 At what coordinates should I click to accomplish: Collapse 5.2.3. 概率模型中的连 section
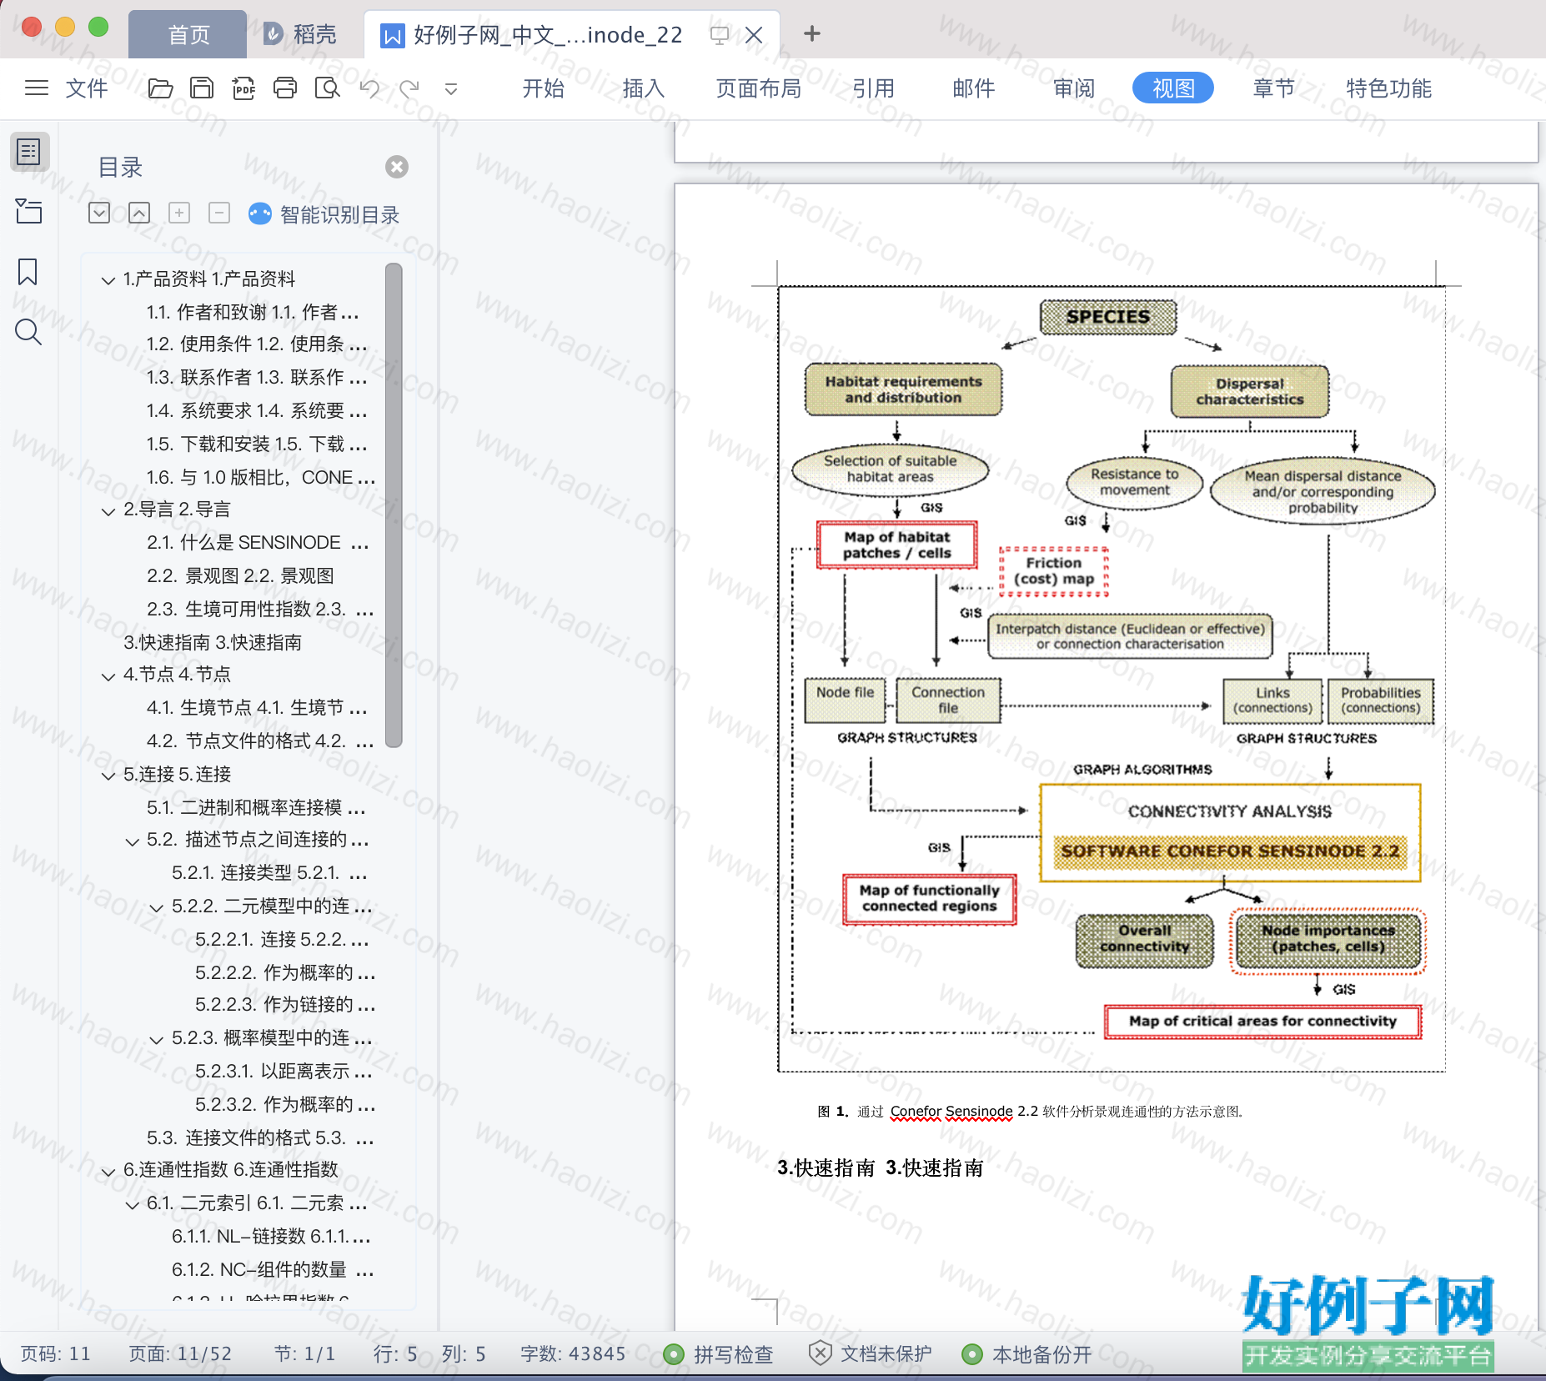point(156,1039)
